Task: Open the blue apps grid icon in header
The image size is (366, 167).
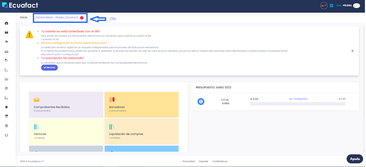Action: click(331, 5)
